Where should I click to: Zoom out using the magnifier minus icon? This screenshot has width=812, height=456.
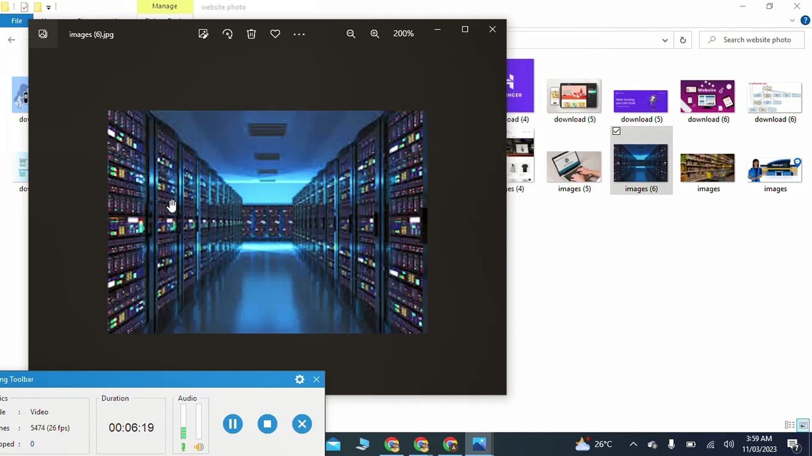pyautogui.click(x=351, y=34)
